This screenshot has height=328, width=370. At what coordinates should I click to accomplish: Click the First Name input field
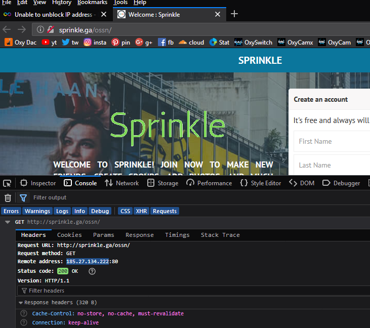332,141
